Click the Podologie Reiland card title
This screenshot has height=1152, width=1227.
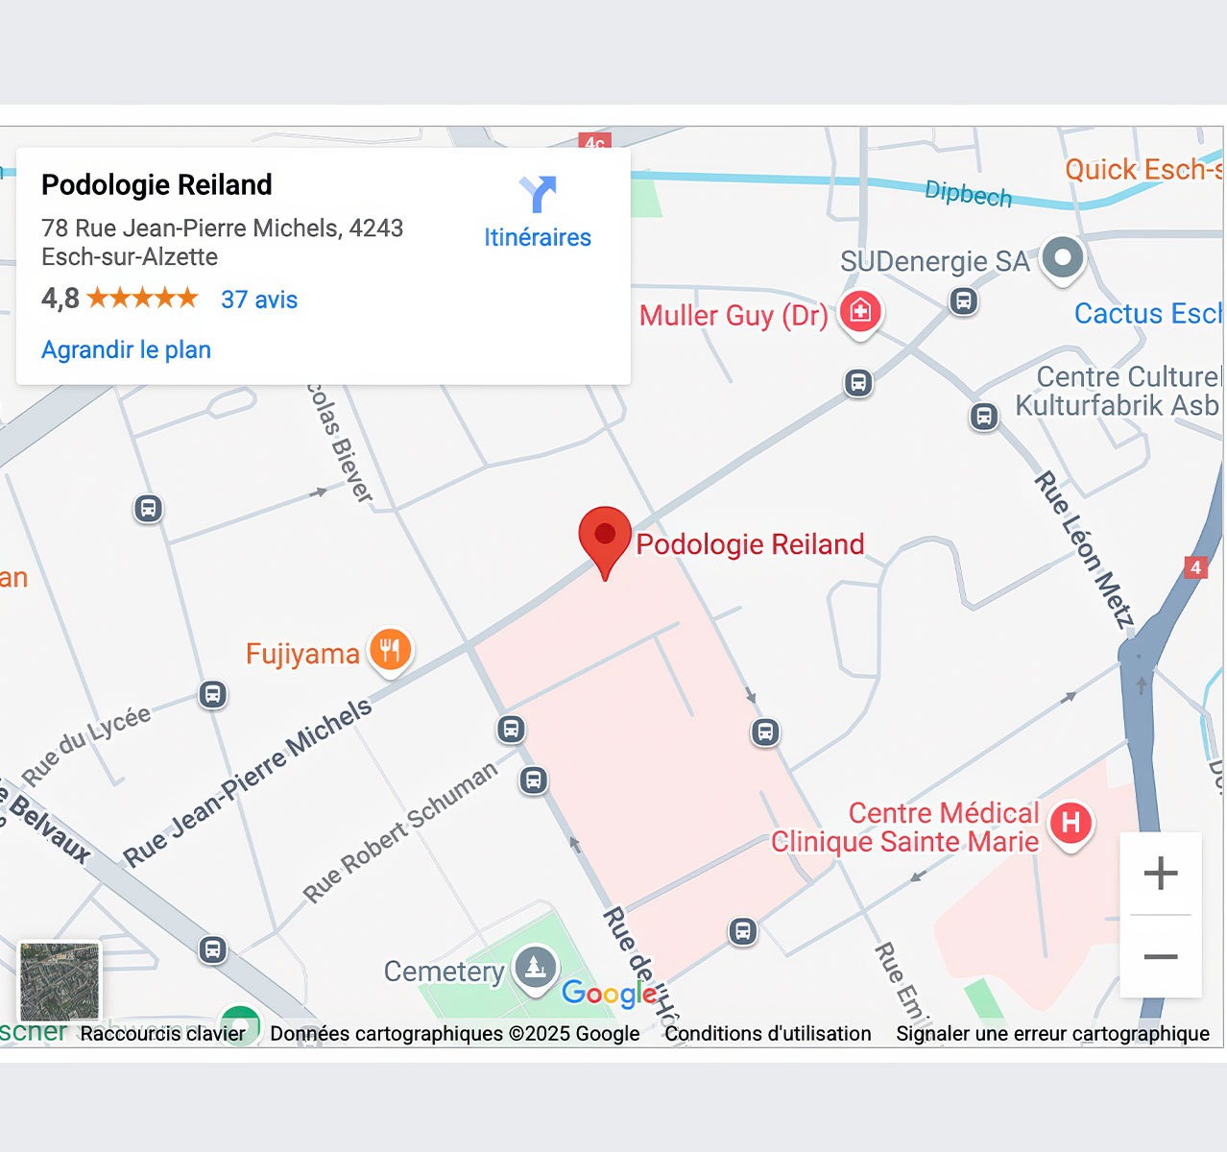point(156,184)
